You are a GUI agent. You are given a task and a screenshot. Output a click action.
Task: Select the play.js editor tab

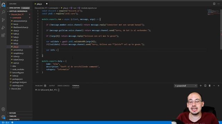click(x=39, y=4)
